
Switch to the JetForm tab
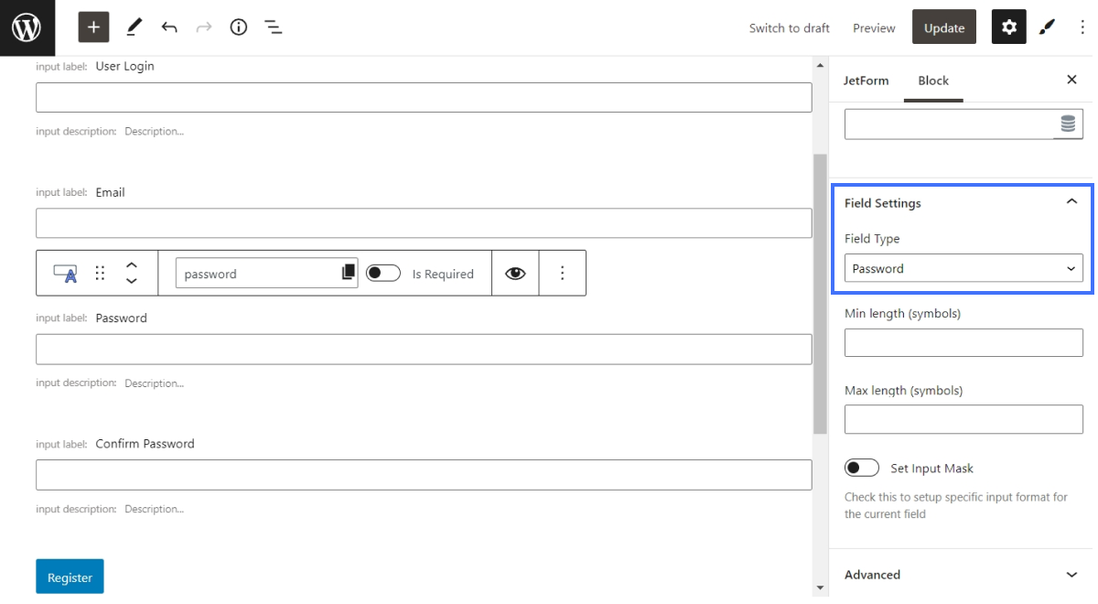click(x=865, y=81)
